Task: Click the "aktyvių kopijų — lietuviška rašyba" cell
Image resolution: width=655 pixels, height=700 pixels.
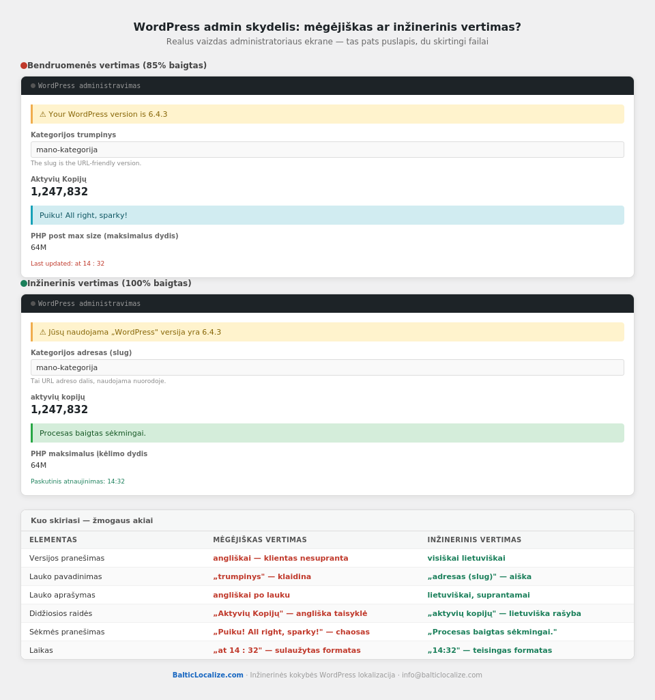Action: 504,613
